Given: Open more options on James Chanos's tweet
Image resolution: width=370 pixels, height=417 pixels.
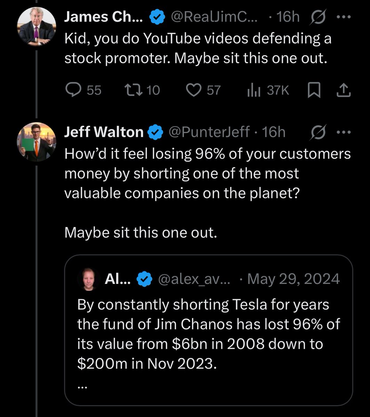Looking at the screenshot, I should (x=344, y=17).
